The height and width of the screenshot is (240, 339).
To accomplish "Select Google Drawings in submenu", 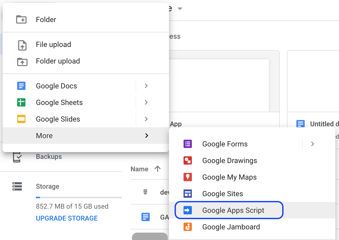I will coord(252,160).
